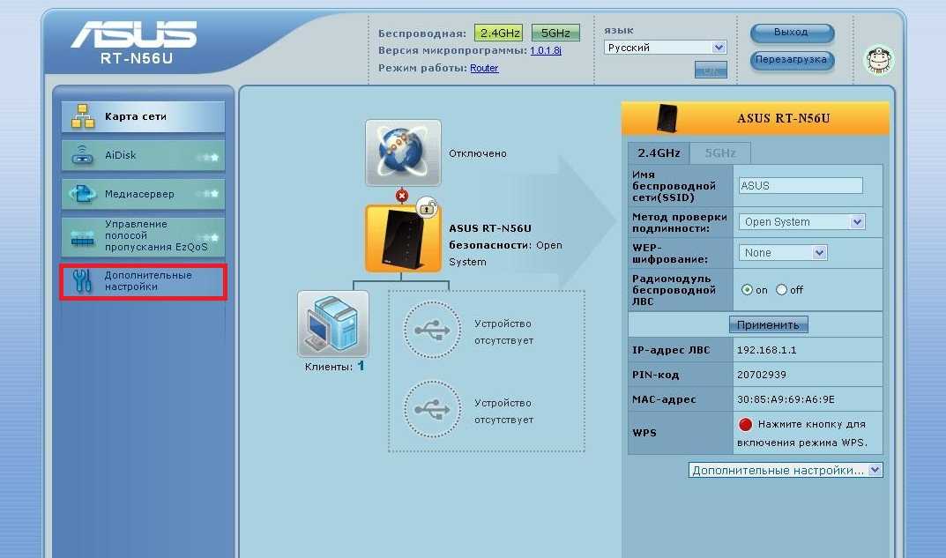The width and height of the screenshot is (946, 558).
Task: Turn wireless radio off
Action: pos(781,290)
